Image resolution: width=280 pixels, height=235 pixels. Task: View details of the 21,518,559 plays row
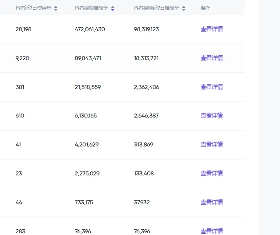pos(212,87)
